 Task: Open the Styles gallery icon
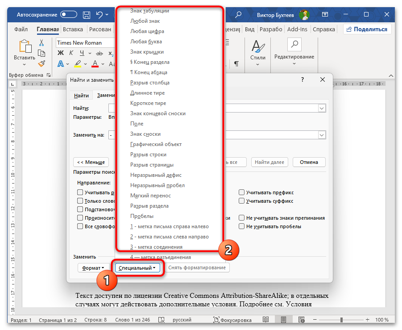pos(257,46)
